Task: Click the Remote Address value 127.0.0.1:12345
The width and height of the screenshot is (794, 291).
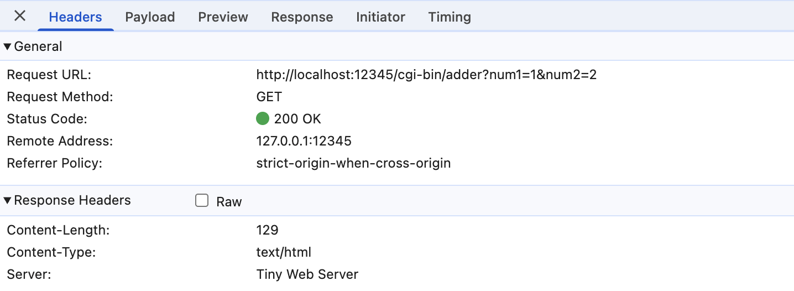Action: click(x=304, y=141)
